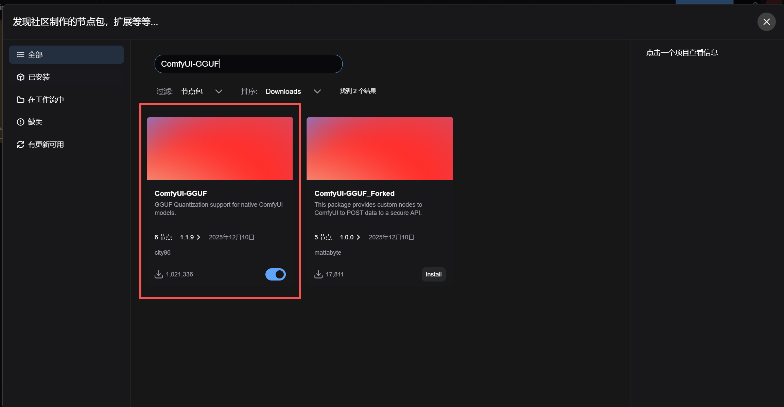
Task: Select the ComfyUI-GGUF_Forked banner thumbnail
Action: [380, 149]
